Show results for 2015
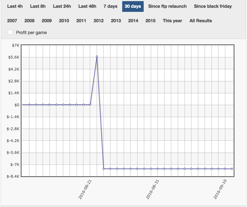This screenshot has width=247, height=207. [x=150, y=21]
